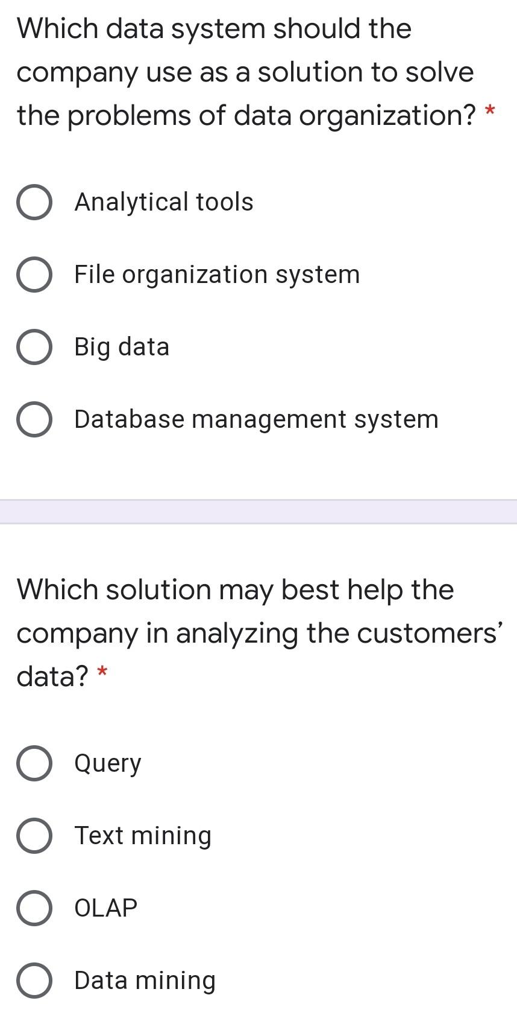Viewport: 517px width, 1024px height.
Task: Click the customers' data analysis question heading
Action: [x=259, y=632]
